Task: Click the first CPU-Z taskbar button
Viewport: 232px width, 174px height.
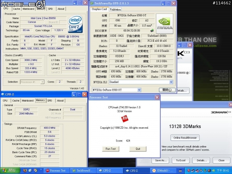Action: coord(110,171)
